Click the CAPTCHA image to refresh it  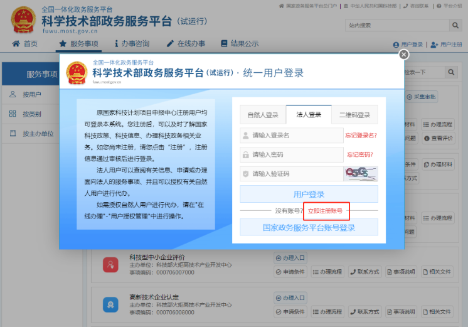(361, 174)
